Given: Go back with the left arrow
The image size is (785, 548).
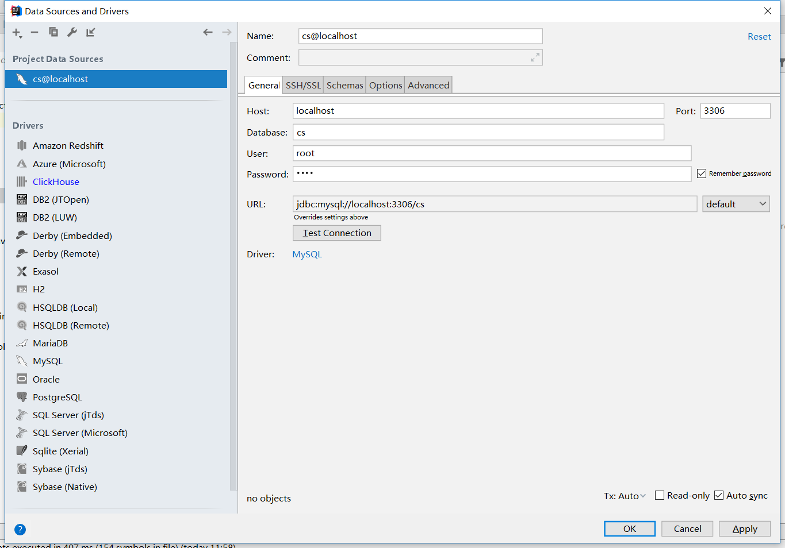Looking at the screenshot, I should tap(208, 32).
